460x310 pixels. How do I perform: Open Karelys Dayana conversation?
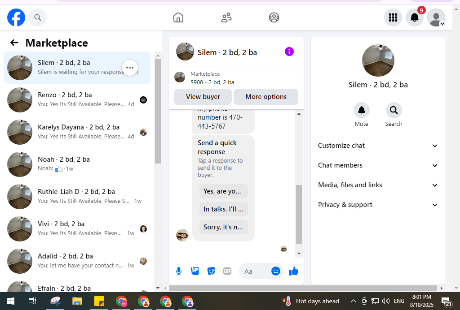tap(77, 132)
